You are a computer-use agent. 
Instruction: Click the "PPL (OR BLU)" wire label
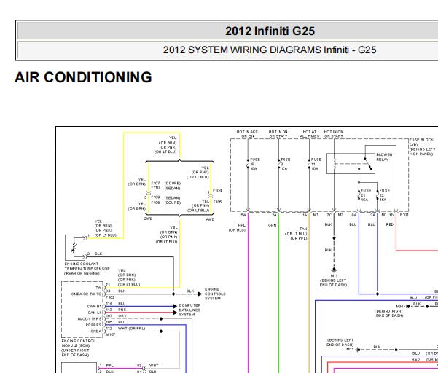238,228
